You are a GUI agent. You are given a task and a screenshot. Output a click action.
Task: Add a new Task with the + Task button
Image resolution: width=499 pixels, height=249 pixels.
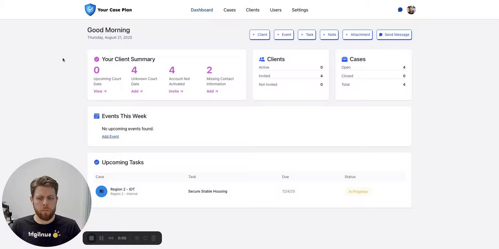coord(307,35)
